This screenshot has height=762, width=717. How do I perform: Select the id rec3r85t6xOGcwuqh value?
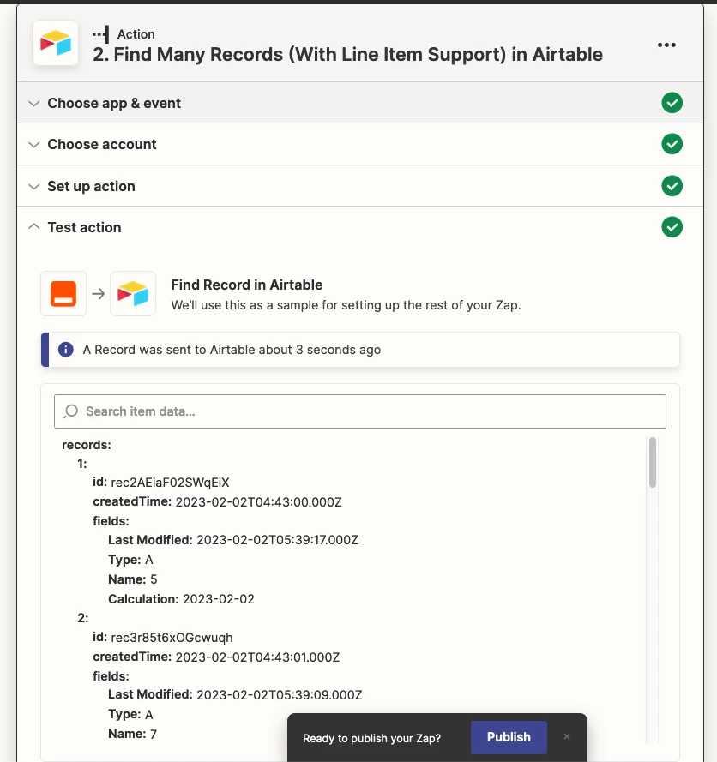coord(172,638)
